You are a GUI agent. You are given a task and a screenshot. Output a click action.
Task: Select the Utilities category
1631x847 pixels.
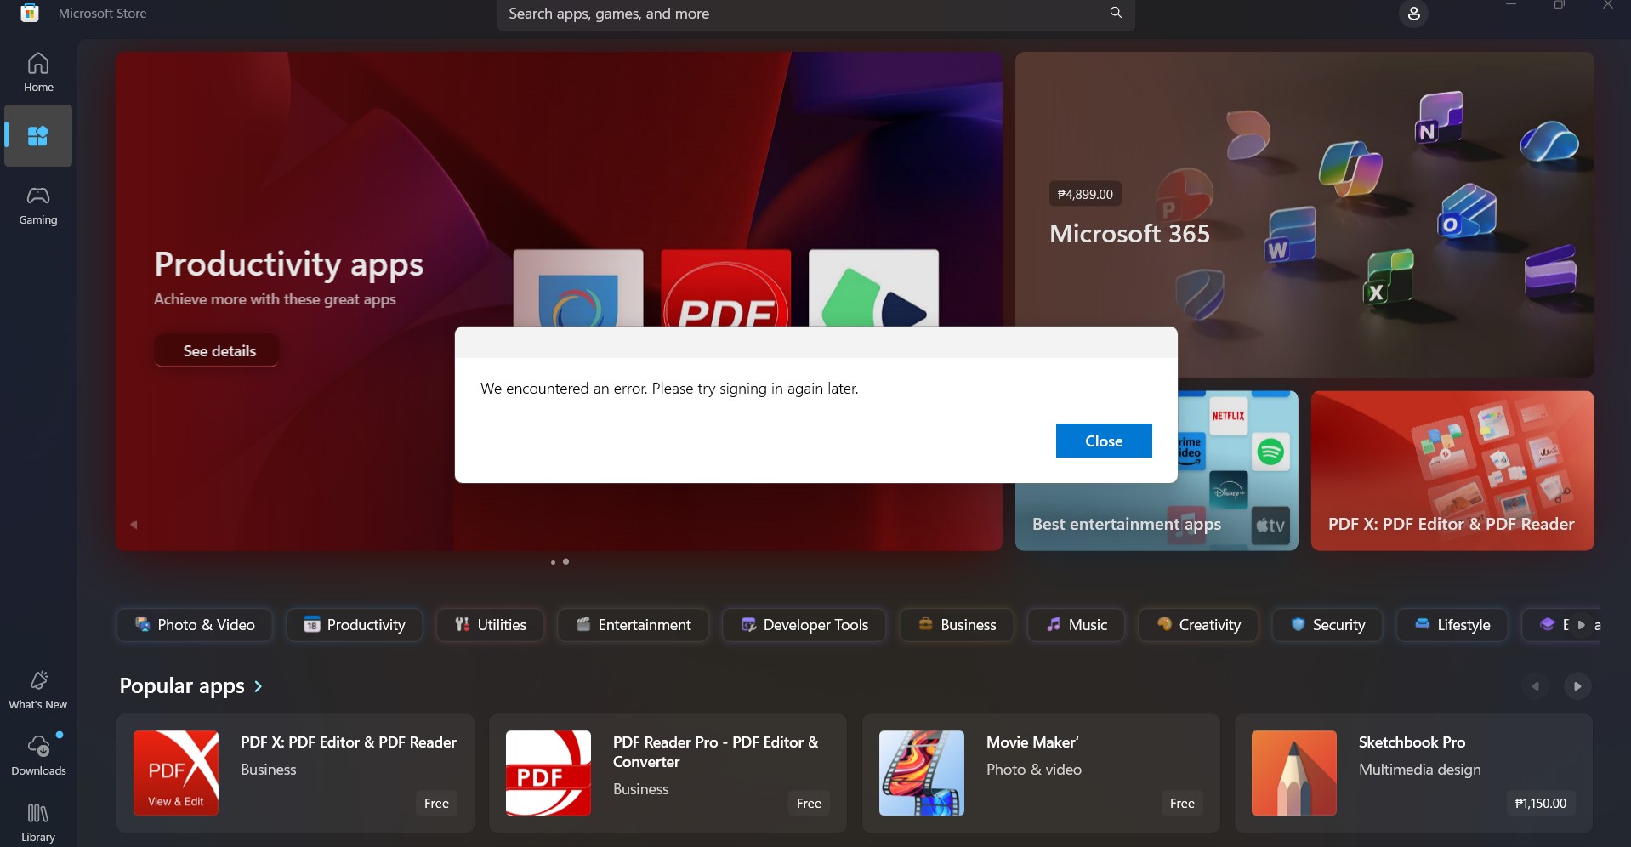tap(490, 625)
